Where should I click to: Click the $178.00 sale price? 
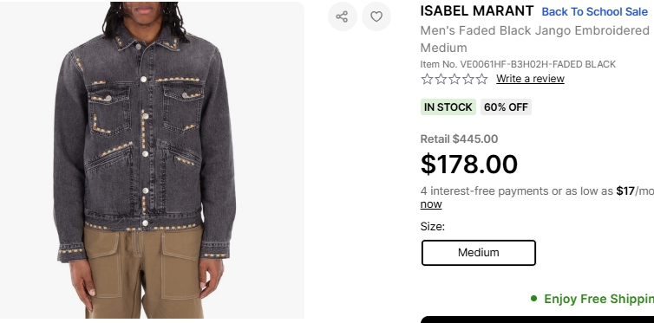tap(468, 164)
